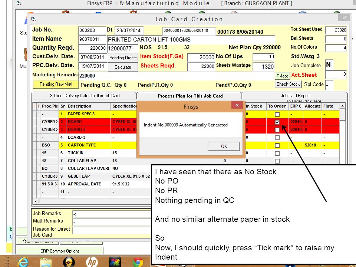The width and height of the screenshot is (356, 267).
Task: Focus the Quantity Reqd. field
Action: pyautogui.click(x=92, y=49)
